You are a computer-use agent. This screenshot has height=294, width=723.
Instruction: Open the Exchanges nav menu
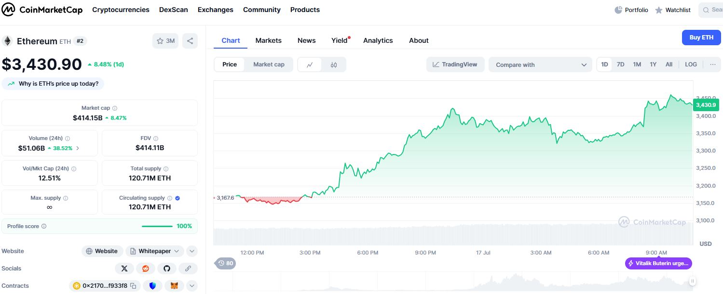click(x=216, y=10)
